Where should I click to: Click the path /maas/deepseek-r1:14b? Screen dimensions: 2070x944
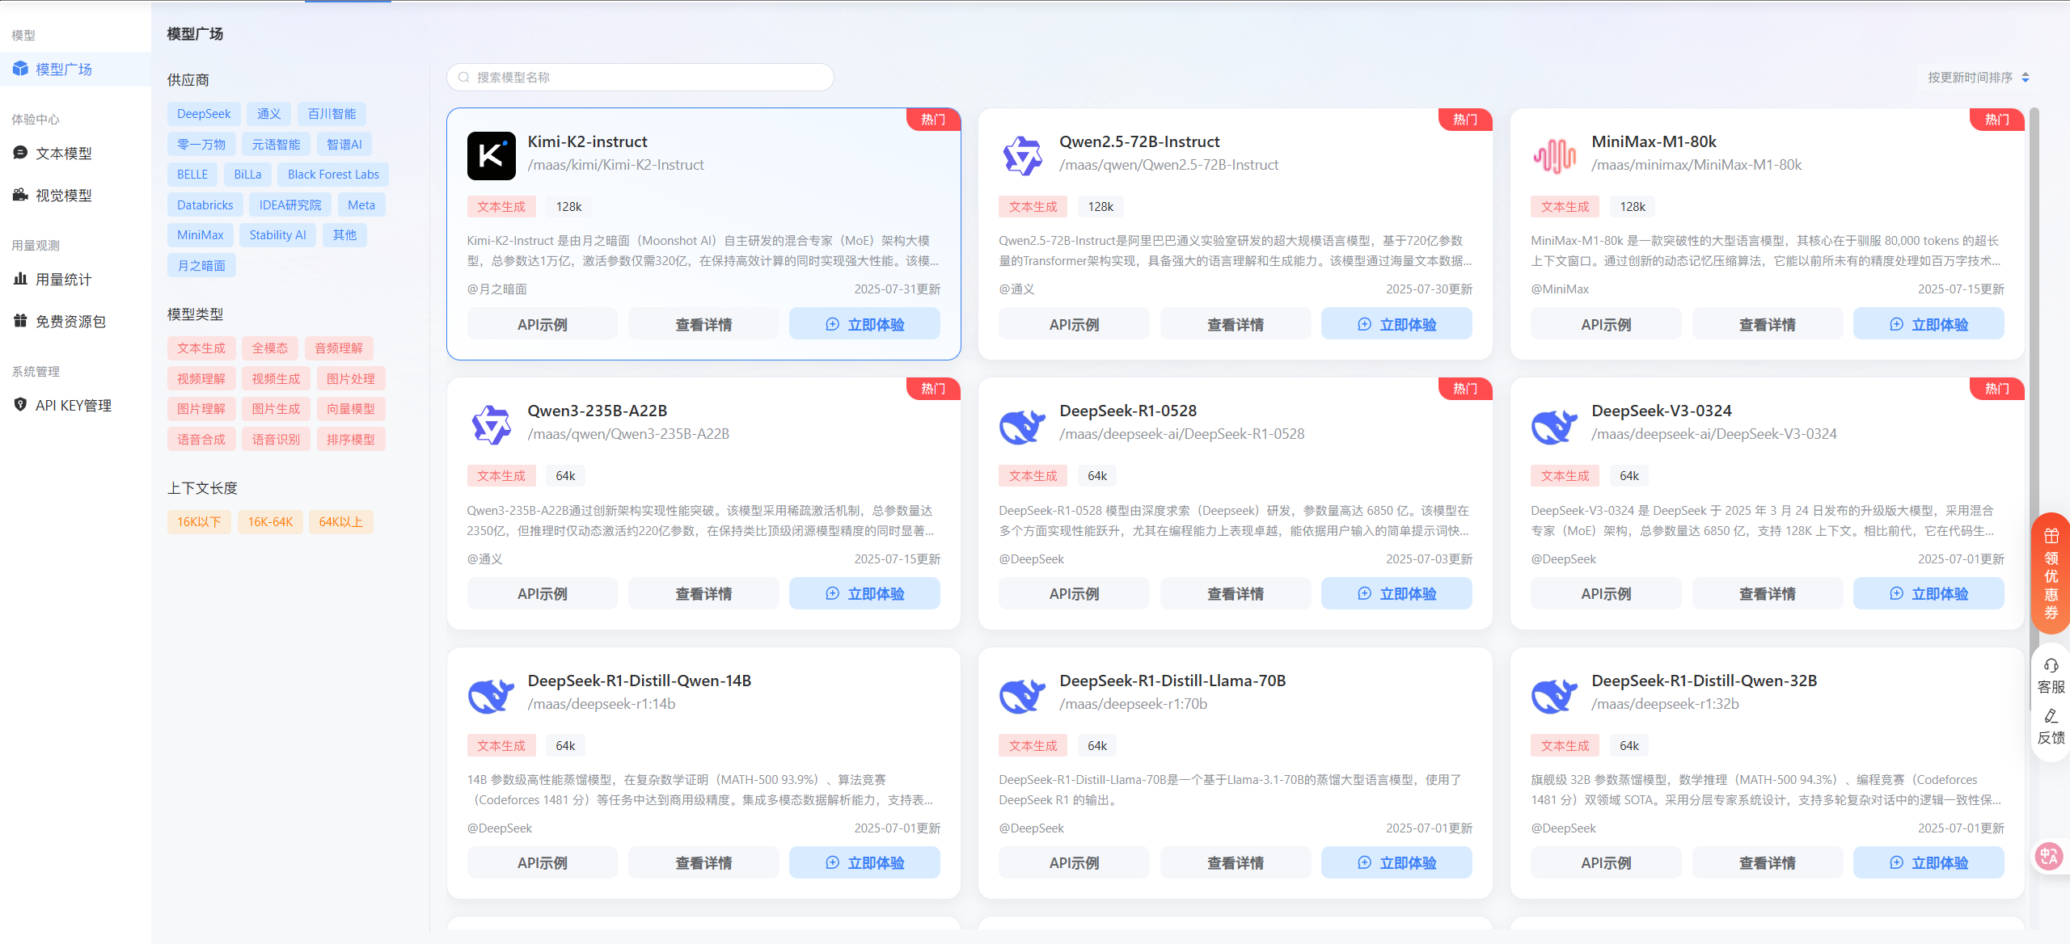coord(602,704)
